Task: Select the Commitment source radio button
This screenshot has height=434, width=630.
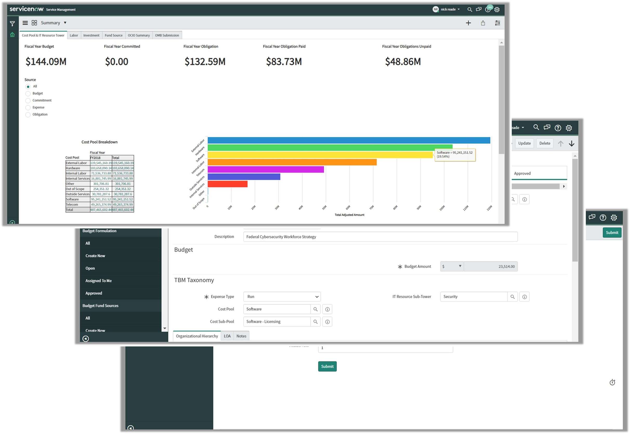Action: click(x=28, y=101)
